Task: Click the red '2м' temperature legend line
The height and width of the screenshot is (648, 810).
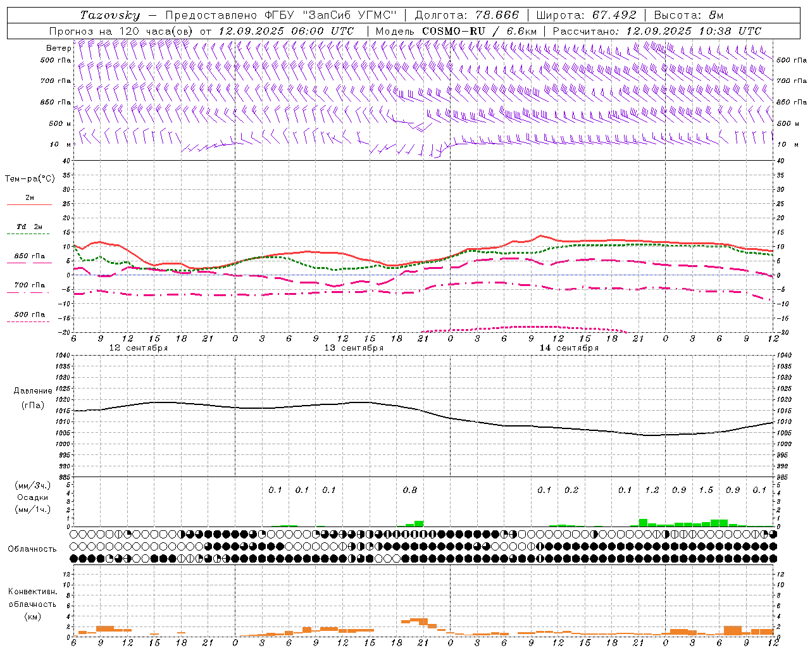Action: click(29, 204)
